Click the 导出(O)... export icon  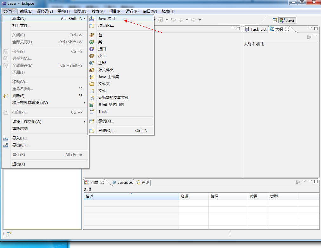[6, 145]
